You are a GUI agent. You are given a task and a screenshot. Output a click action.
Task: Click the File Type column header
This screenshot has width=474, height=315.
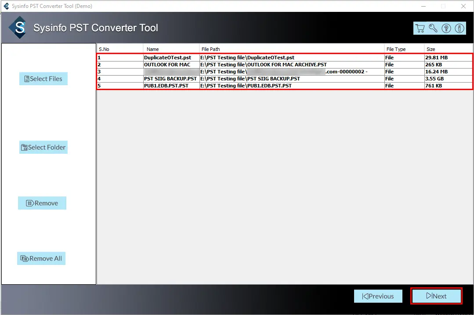tap(396, 49)
